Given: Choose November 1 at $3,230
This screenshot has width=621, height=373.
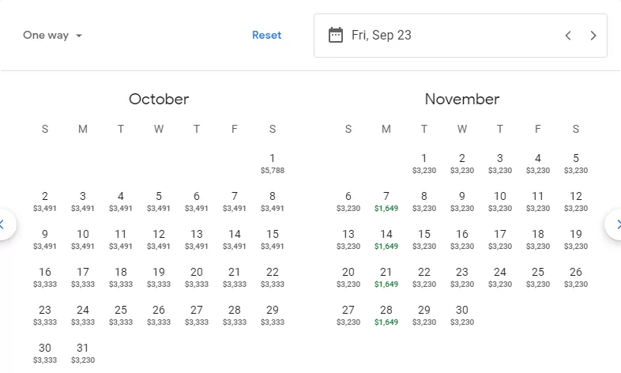Looking at the screenshot, I should pyautogui.click(x=424, y=164).
